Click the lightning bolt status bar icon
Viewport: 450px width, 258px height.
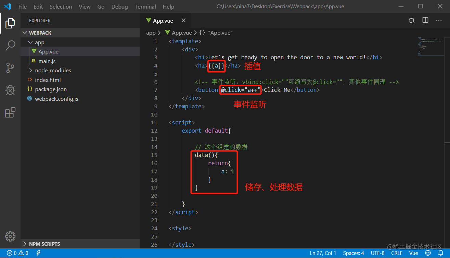tap(38, 253)
